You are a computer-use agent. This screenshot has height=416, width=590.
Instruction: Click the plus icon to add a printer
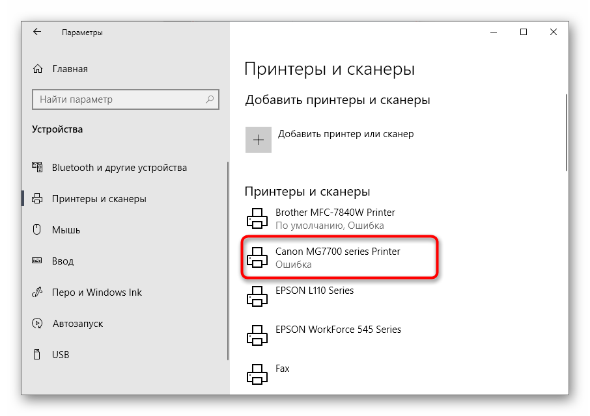click(x=259, y=140)
